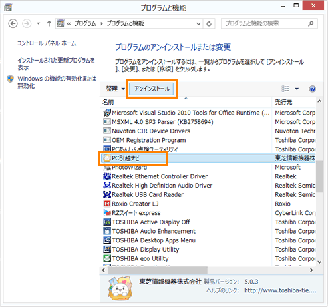The height and width of the screenshot is (307, 328).
Task: Click the Forward navigation arrow
Action: (27, 23)
